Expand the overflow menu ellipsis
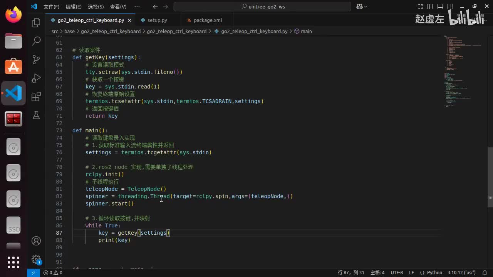This screenshot has width=493, height=277. point(137,7)
